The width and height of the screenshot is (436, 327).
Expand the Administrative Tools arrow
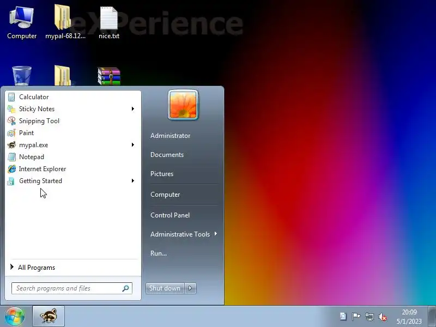coord(215,234)
